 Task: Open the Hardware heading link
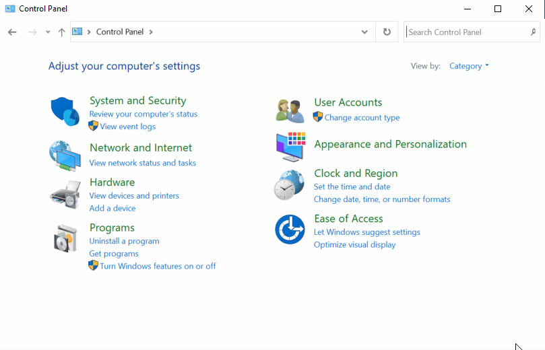pyautogui.click(x=113, y=182)
